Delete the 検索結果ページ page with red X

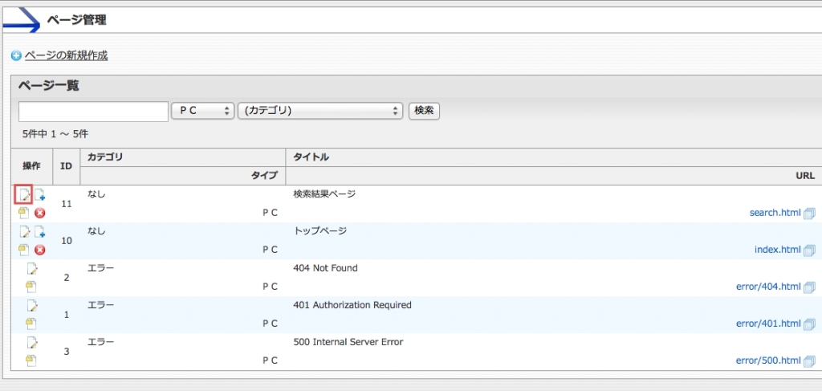[x=40, y=213]
